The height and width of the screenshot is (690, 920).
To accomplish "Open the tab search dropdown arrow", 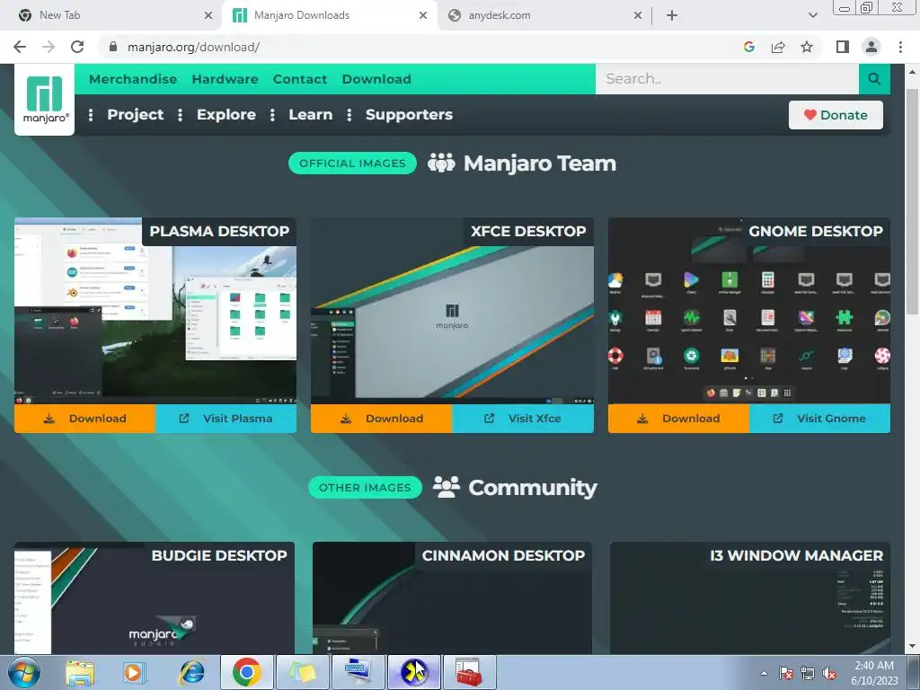I will point(812,15).
